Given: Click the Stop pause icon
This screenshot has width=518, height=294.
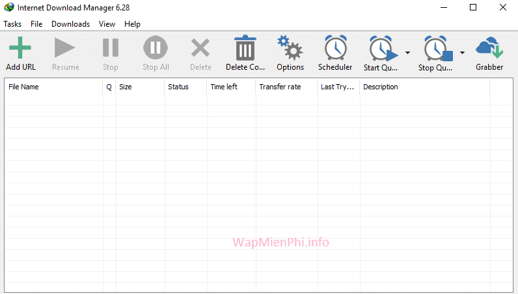Looking at the screenshot, I should coord(111,48).
